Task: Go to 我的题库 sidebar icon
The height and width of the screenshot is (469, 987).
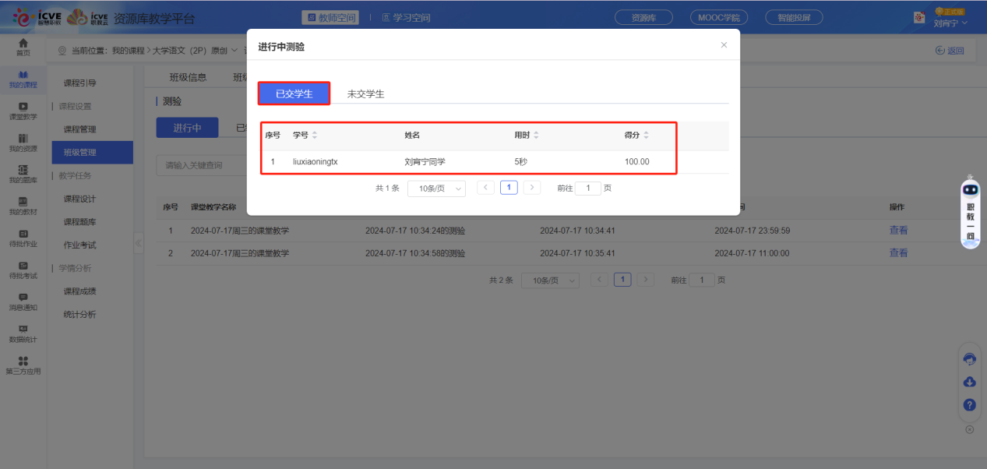Action: (x=23, y=174)
